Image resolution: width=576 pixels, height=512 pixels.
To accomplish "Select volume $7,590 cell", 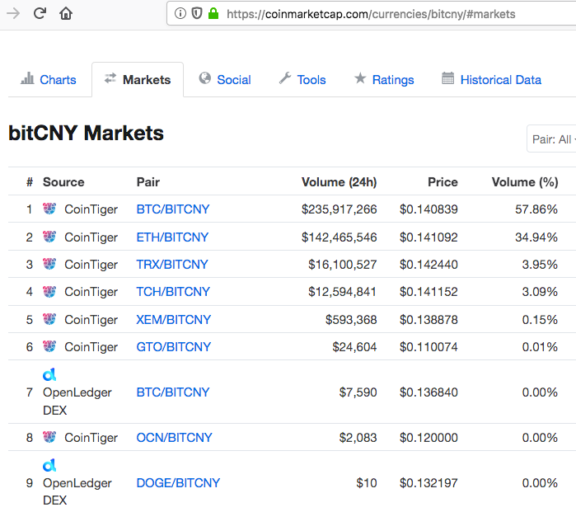I will 358,392.
